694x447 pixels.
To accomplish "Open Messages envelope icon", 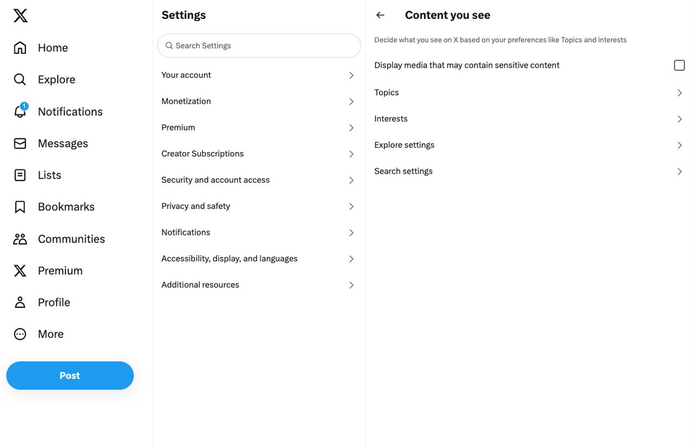I will click(x=20, y=143).
